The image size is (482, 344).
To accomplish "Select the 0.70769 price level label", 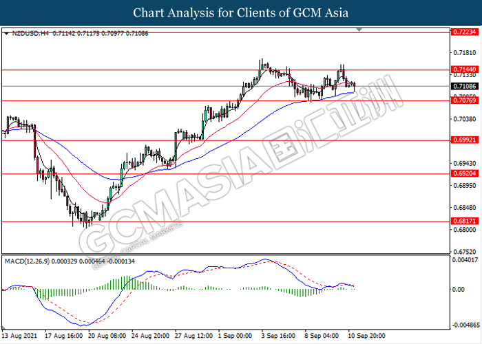I will (x=465, y=100).
